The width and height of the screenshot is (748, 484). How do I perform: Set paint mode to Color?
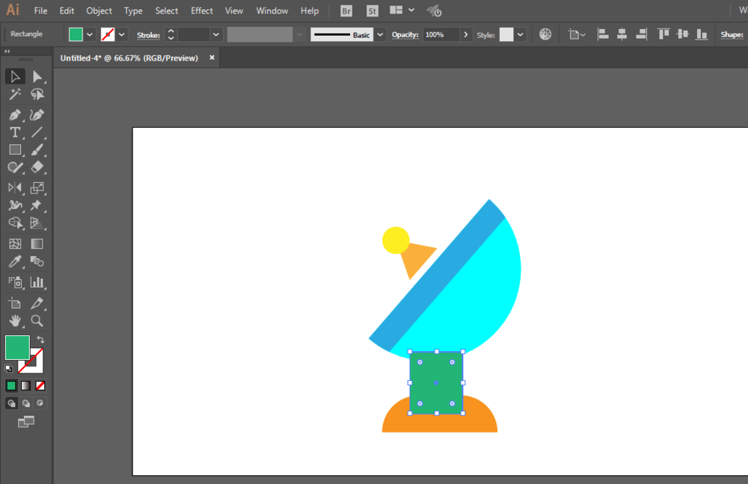click(11, 386)
